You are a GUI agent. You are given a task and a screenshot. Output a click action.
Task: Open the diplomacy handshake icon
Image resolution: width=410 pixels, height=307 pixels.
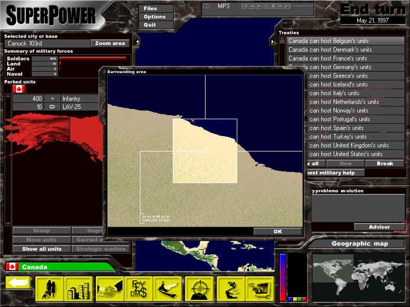110,289
